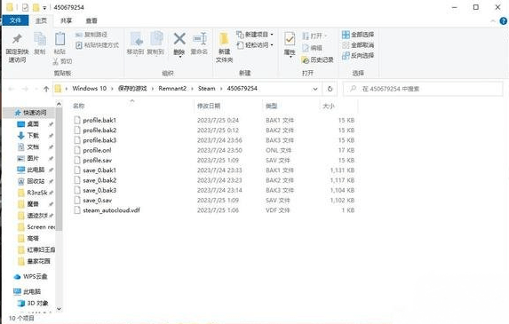Select Copy path option
The width and height of the screenshot is (509, 324).
point(91,35)
